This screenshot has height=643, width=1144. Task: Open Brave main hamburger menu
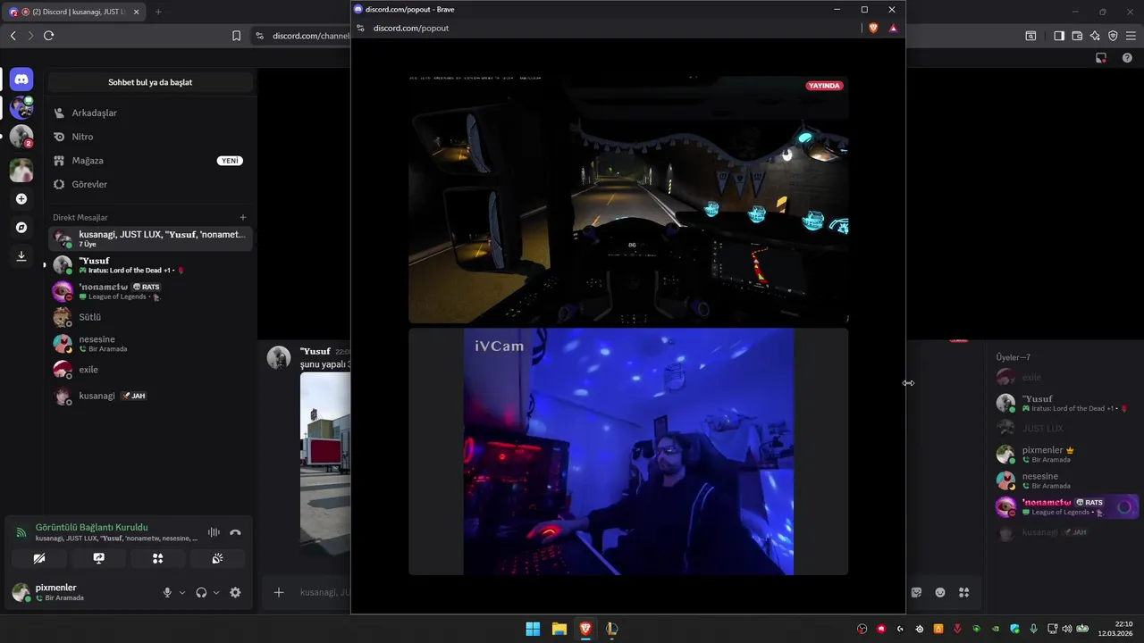pyautogui.click(x=1131, y=36)
